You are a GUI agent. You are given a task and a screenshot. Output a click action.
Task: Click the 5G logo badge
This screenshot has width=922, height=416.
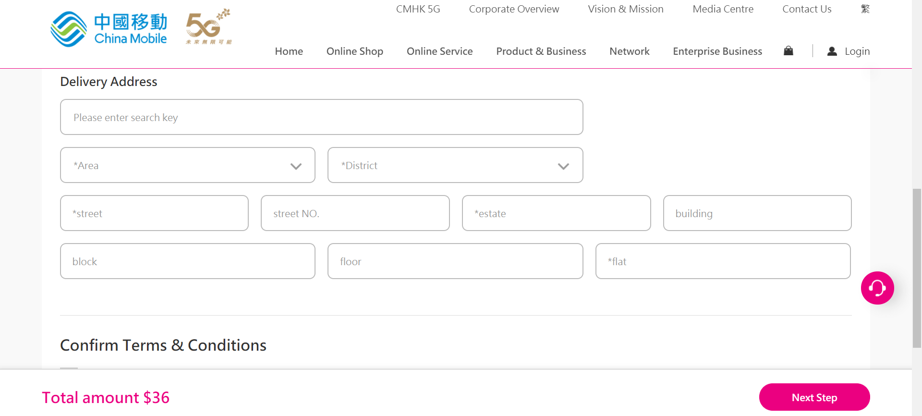pyautogui.click(x=209, y=26)
